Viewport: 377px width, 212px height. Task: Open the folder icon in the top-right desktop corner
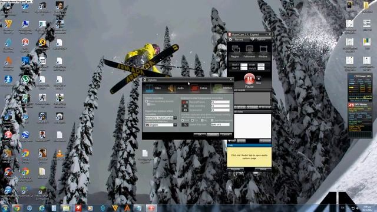367,6
